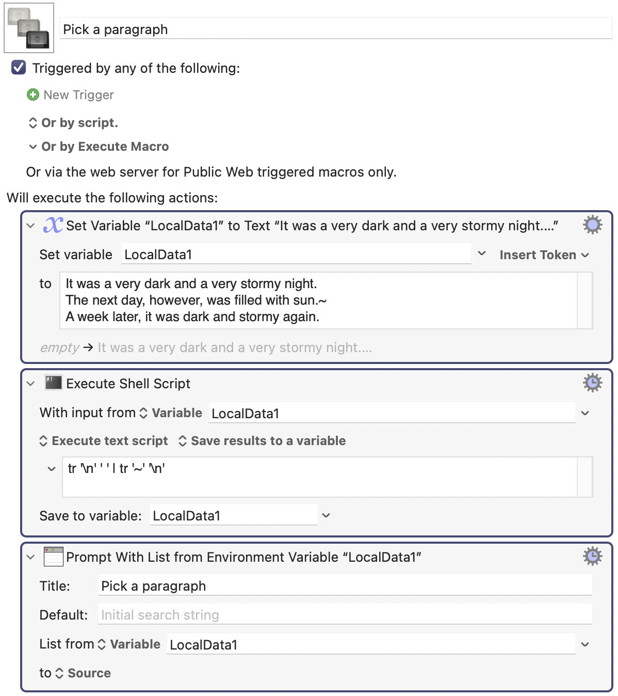This screenshot has width=618, height=696.
Task: Click the macro icon thumbnail
Action: point(29,28)
